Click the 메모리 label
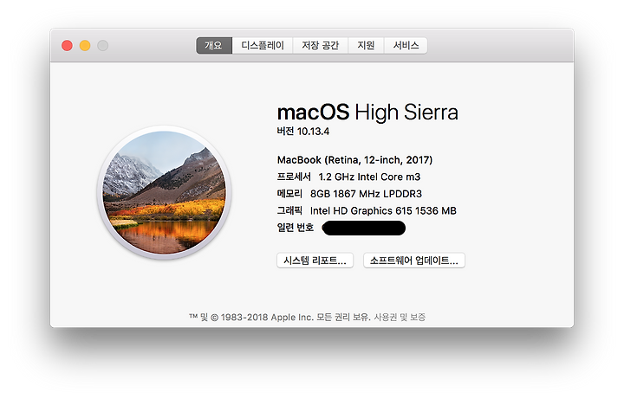Viewport: 624px width, 399px height. click(289, 194)
